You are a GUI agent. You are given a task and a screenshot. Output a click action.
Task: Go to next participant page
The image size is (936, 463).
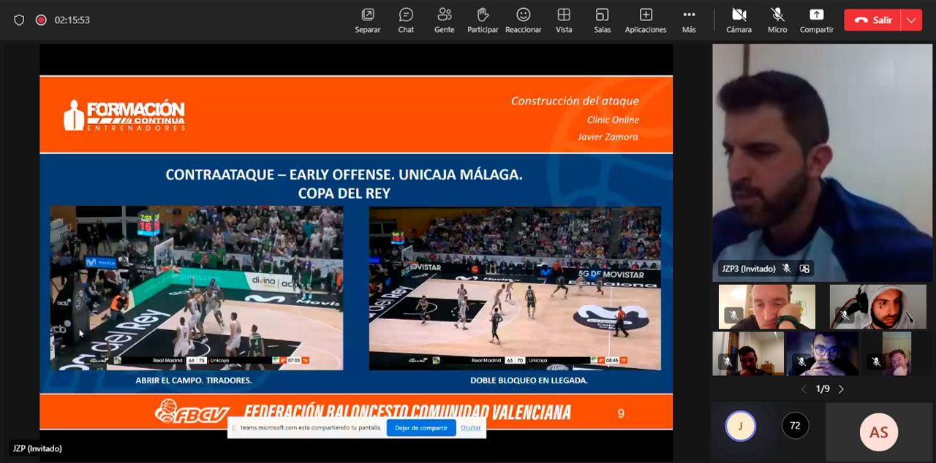(841, 389)
